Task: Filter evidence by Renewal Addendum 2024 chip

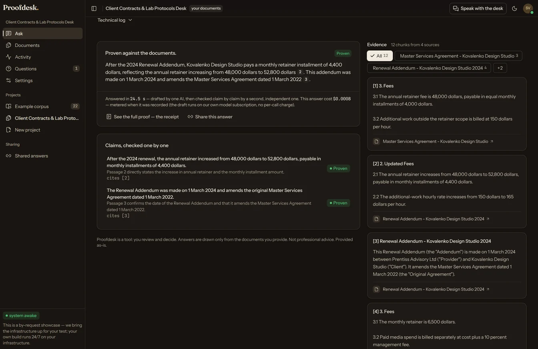Action: click(x=429, y=68)
